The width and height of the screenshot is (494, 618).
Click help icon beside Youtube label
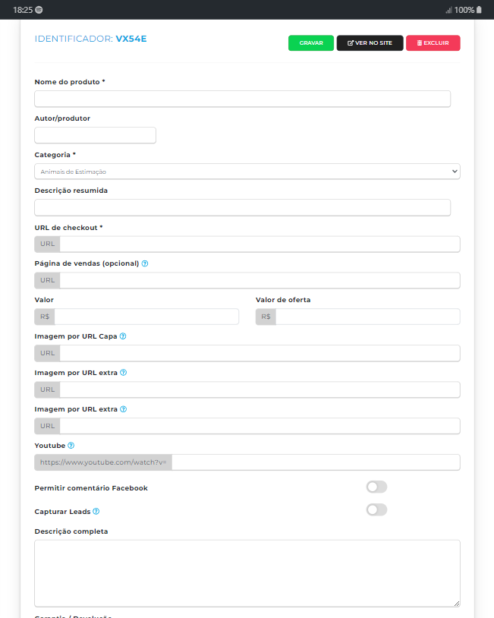71,446
